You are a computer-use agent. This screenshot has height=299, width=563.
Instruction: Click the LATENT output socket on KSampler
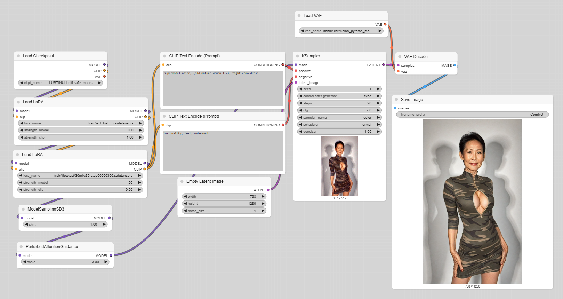[x=384, y=65]
